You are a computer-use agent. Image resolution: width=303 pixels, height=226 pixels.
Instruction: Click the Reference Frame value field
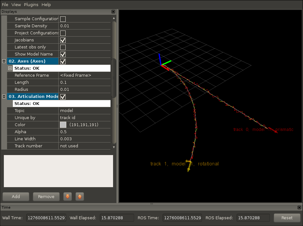click(x=85, y=75)
